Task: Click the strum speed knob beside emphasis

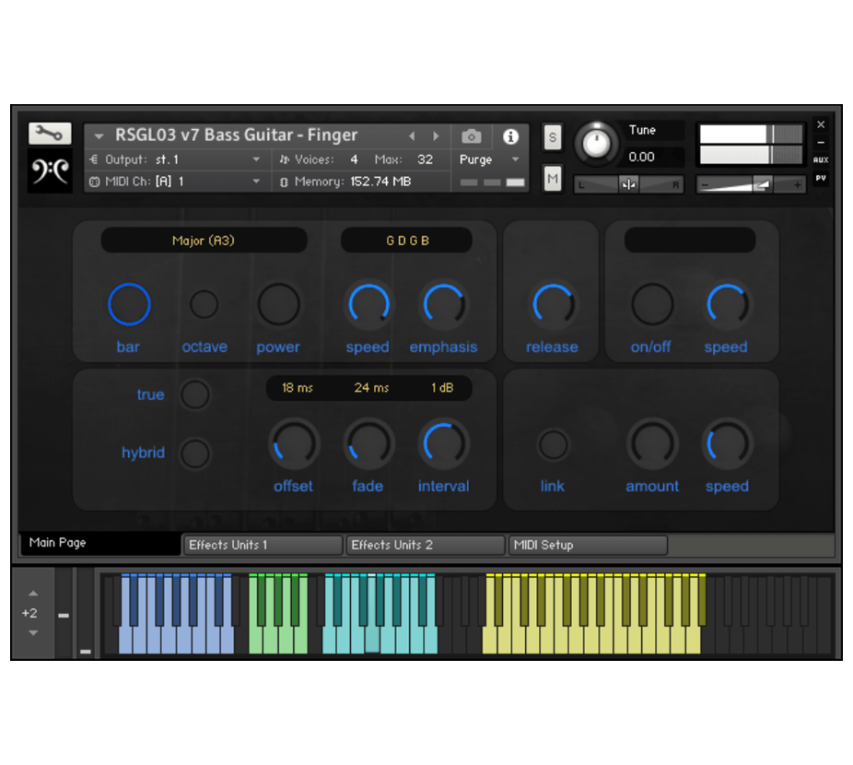Action: [x=368, y=304]
